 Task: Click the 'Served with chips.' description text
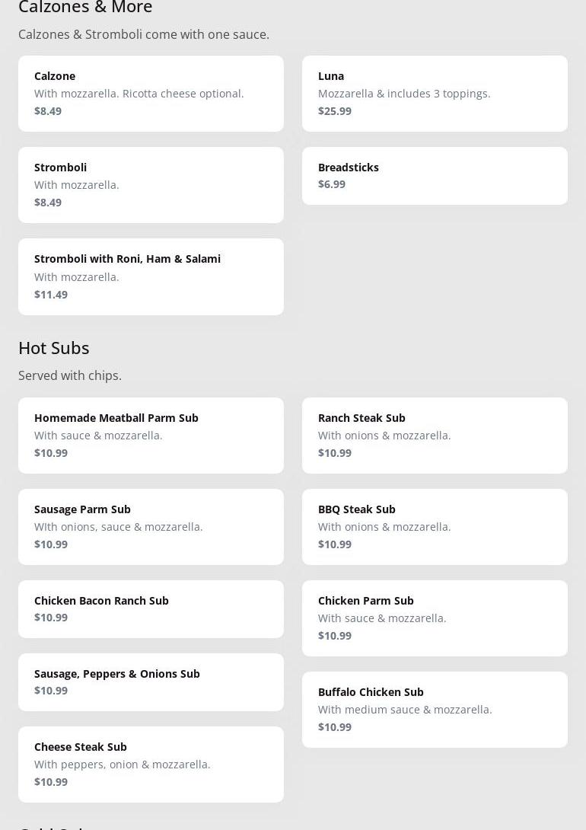point(70,376)
